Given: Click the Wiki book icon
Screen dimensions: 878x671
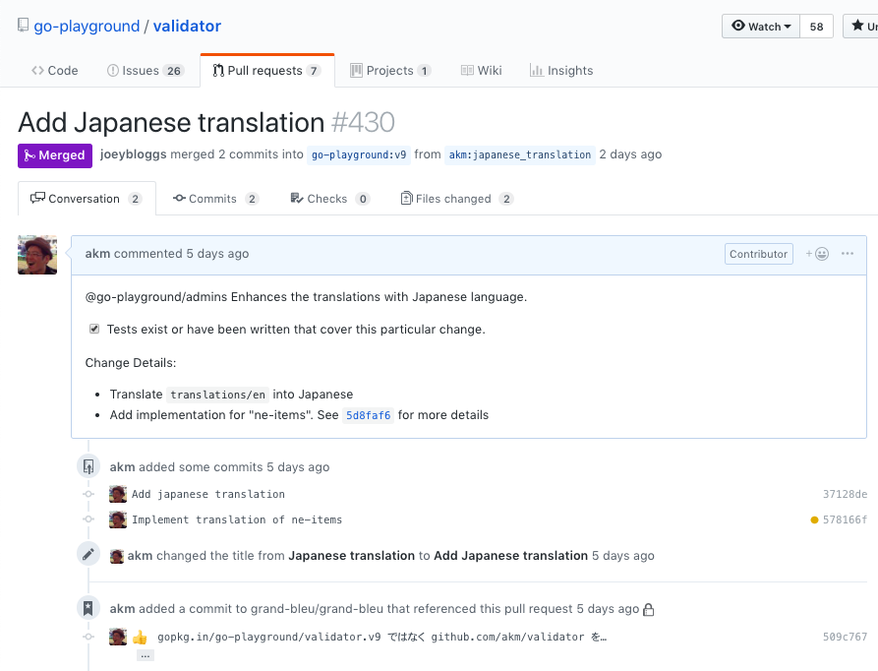Looking at the screenshot, I should pyautogui.click(x=467, y=71).
